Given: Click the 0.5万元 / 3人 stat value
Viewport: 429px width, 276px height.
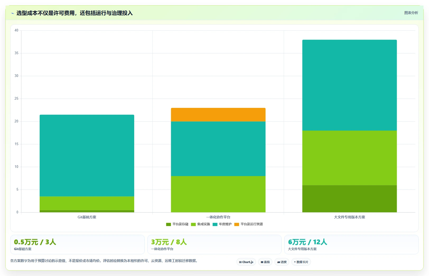Looking at the screenshot, I should (x=35, y=242).
